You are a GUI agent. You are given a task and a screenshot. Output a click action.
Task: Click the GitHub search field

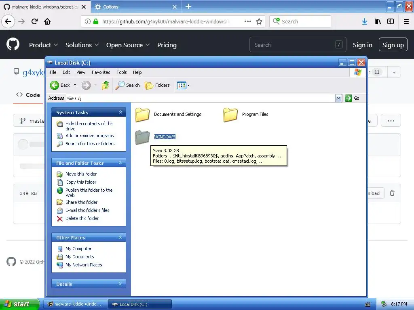pyautogui.click(x=298, y=45)
